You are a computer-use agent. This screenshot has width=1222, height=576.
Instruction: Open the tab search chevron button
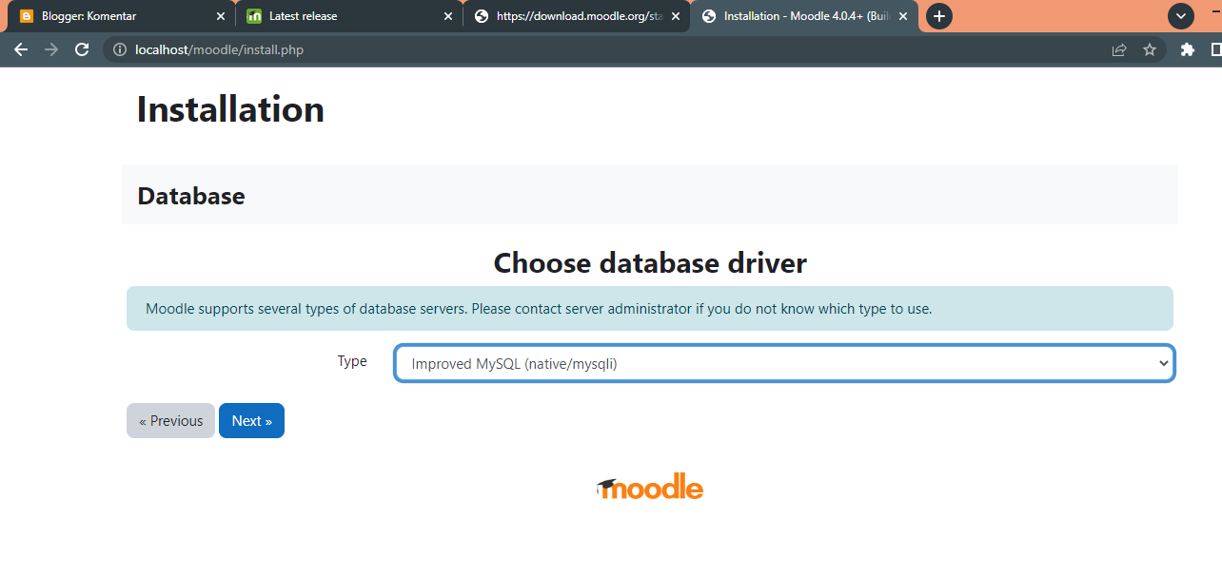1181,16
